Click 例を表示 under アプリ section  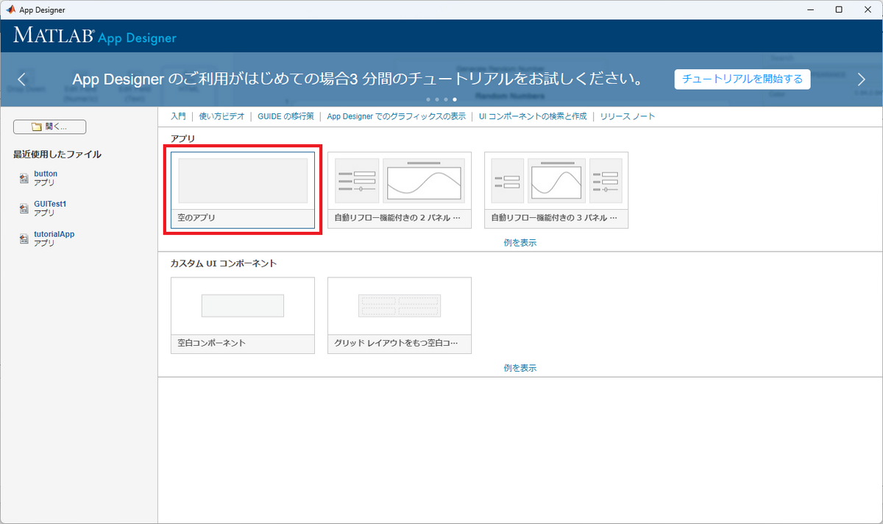tap(520, 242)
